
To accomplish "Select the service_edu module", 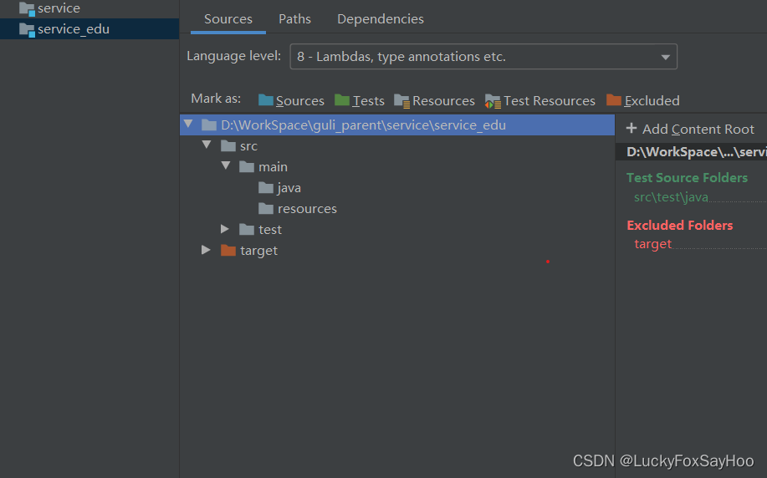I will [x=89, y=29].
